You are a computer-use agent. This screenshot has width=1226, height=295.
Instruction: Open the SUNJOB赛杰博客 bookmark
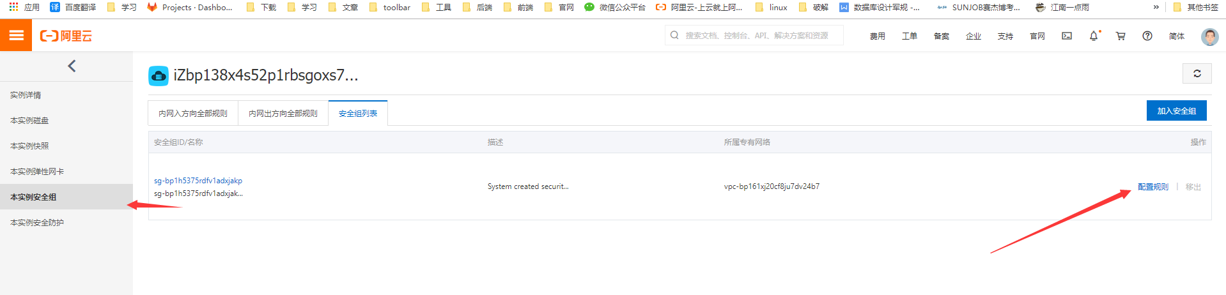979,7
